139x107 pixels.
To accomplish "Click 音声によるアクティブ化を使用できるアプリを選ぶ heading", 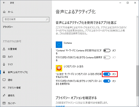I will [86, 23].
